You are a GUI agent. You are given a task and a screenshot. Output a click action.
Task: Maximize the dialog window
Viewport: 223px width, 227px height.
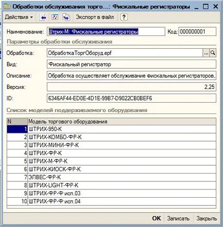point(206,7)
